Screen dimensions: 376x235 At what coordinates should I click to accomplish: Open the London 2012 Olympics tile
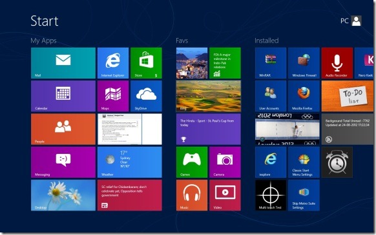click(287, 129)
